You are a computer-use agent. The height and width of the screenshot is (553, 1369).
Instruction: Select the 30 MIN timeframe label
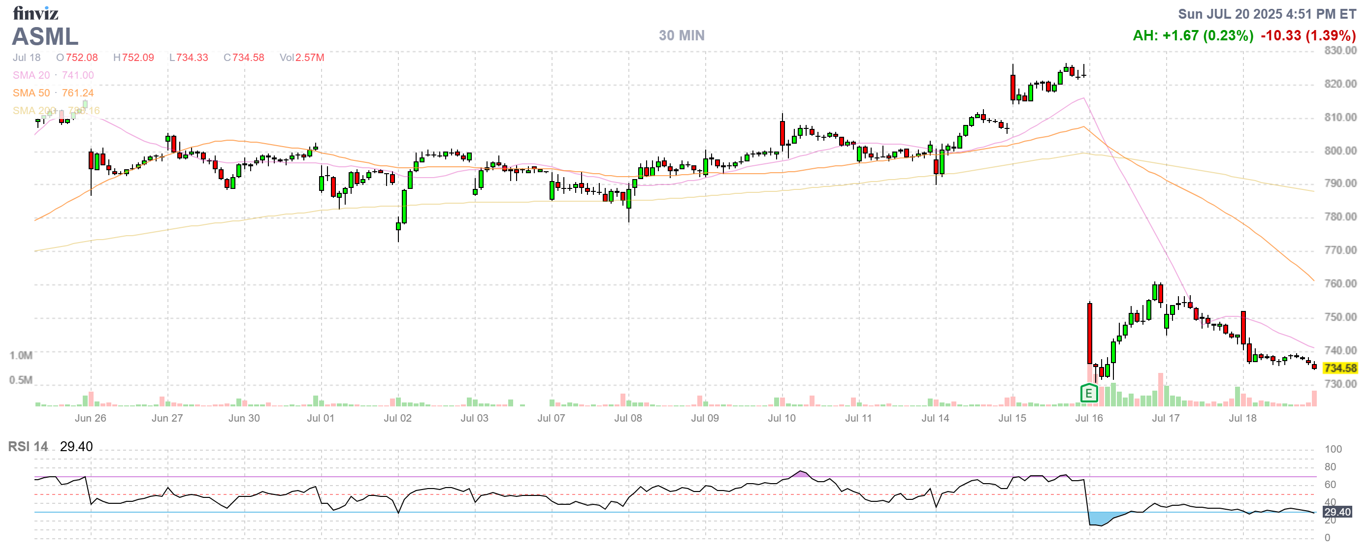(682, 35)
